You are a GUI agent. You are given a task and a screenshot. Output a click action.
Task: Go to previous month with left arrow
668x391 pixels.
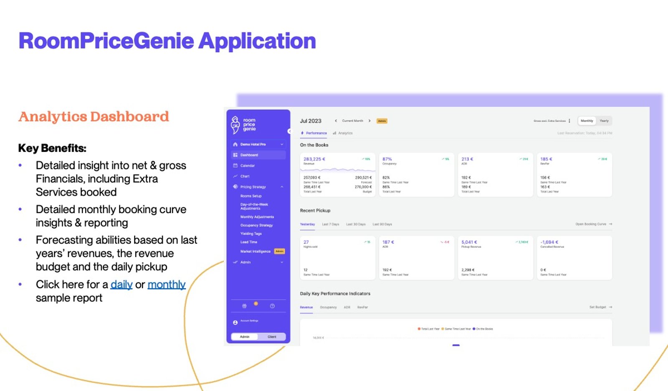tap(336, 121)
